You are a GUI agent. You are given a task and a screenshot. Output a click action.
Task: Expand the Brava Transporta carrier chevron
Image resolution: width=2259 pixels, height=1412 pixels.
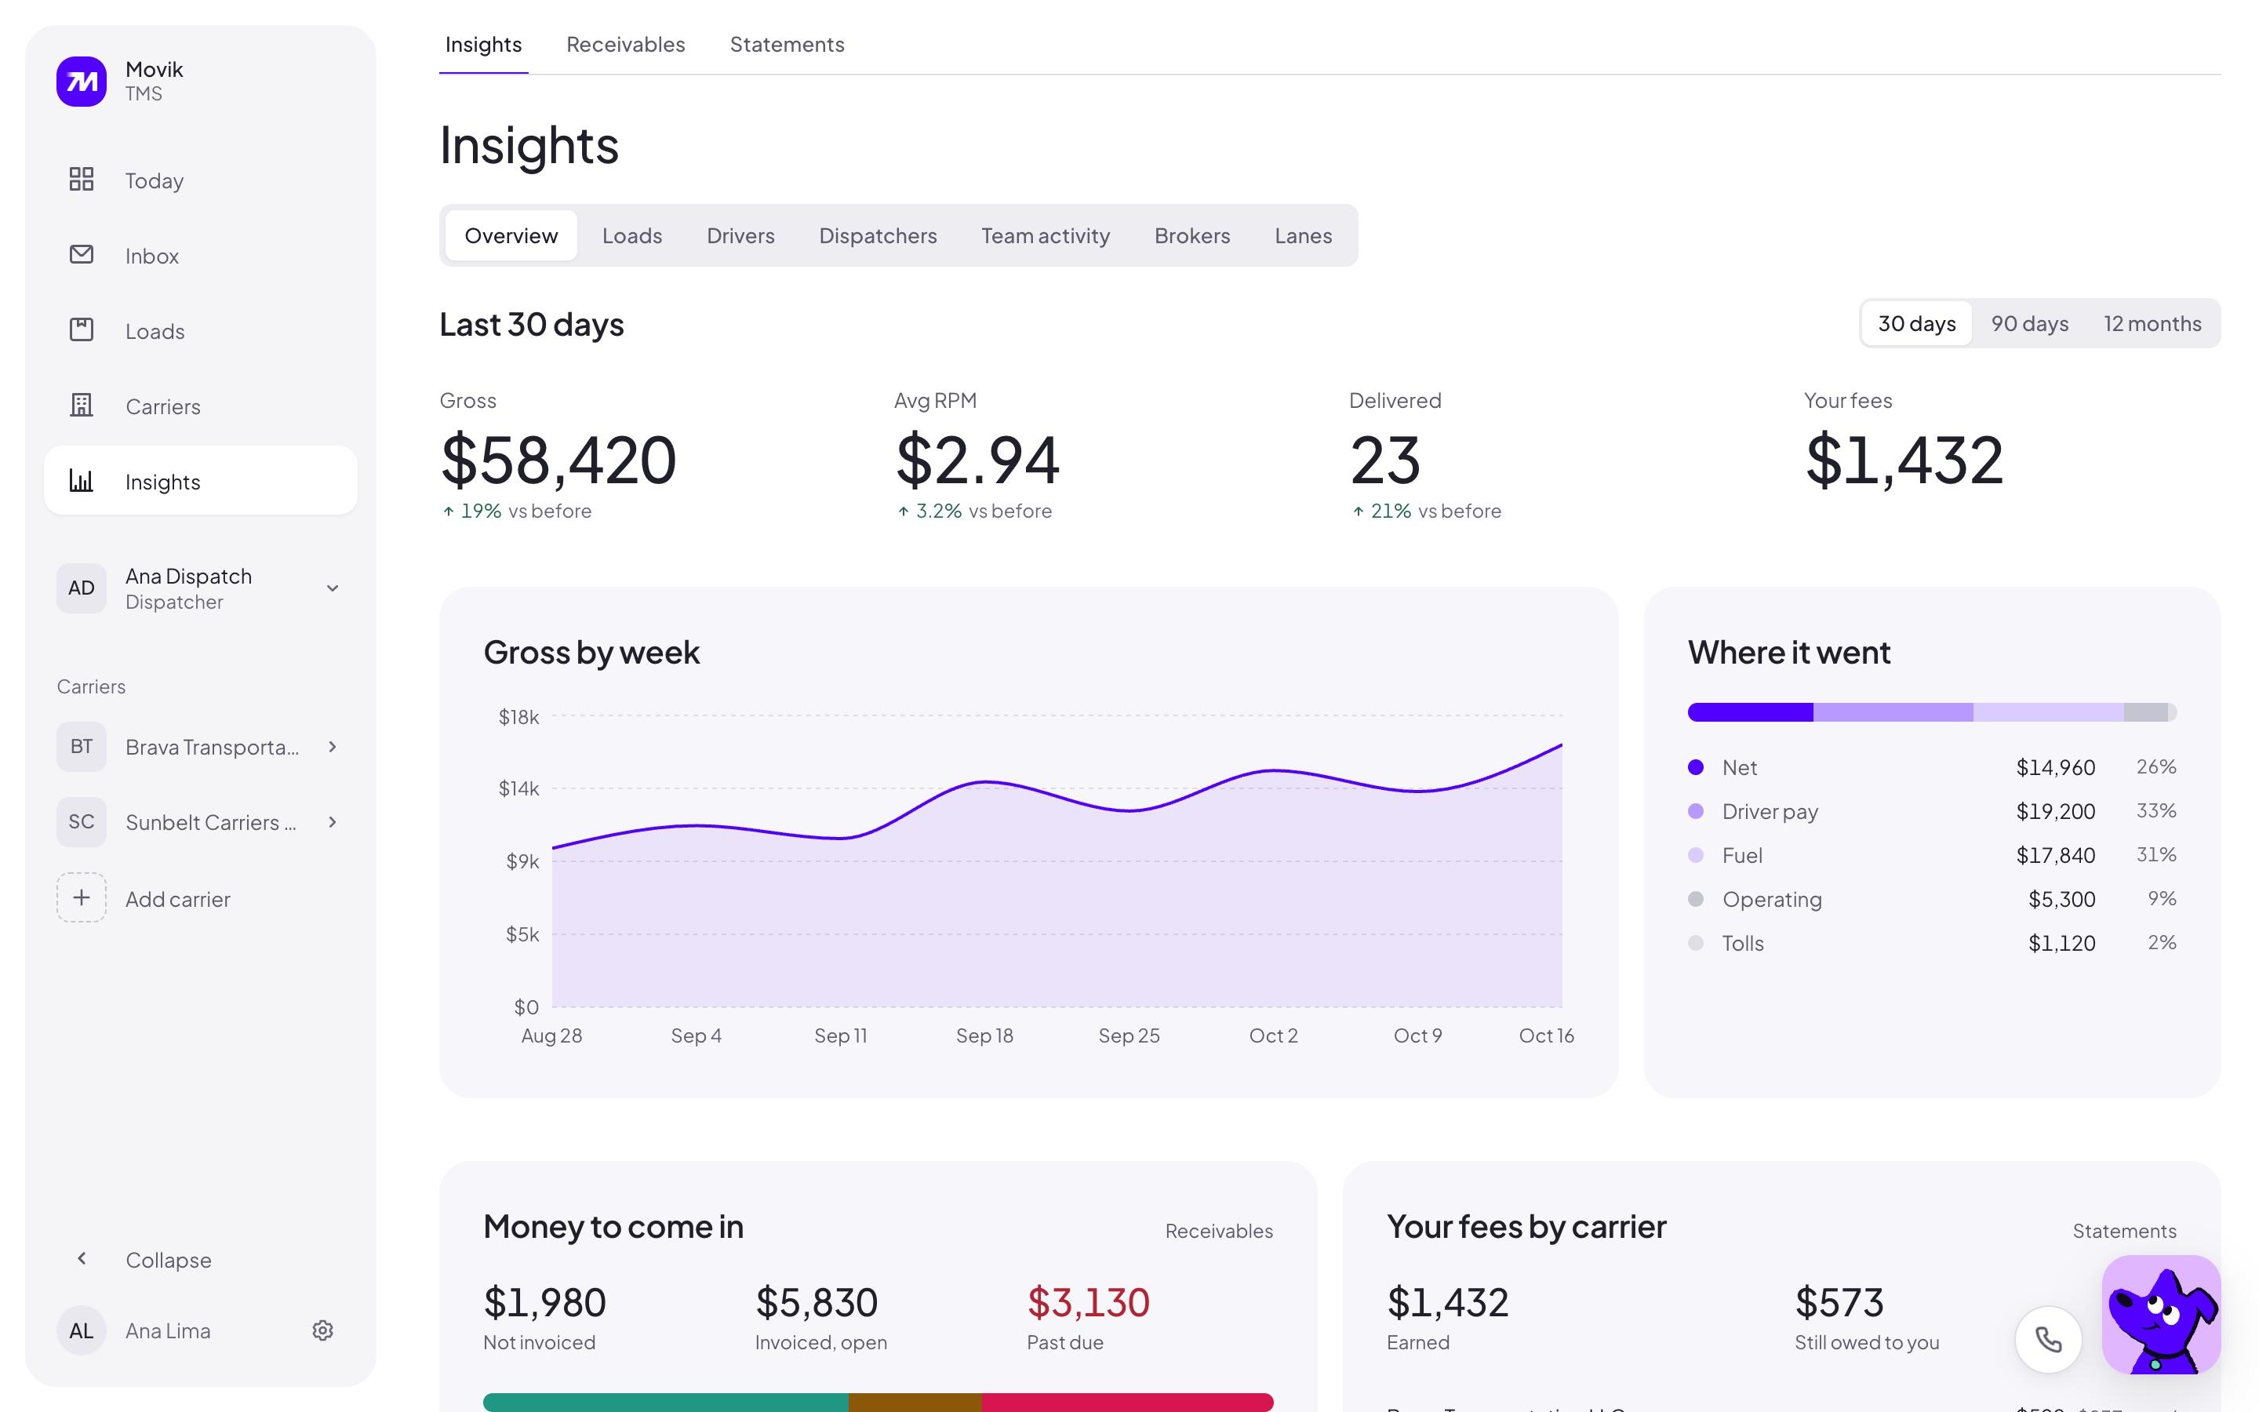[x=333, y=746]
